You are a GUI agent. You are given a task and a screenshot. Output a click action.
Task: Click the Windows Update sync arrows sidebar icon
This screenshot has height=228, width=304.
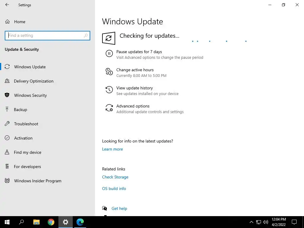pyautogui.click(x=7, y=67)
